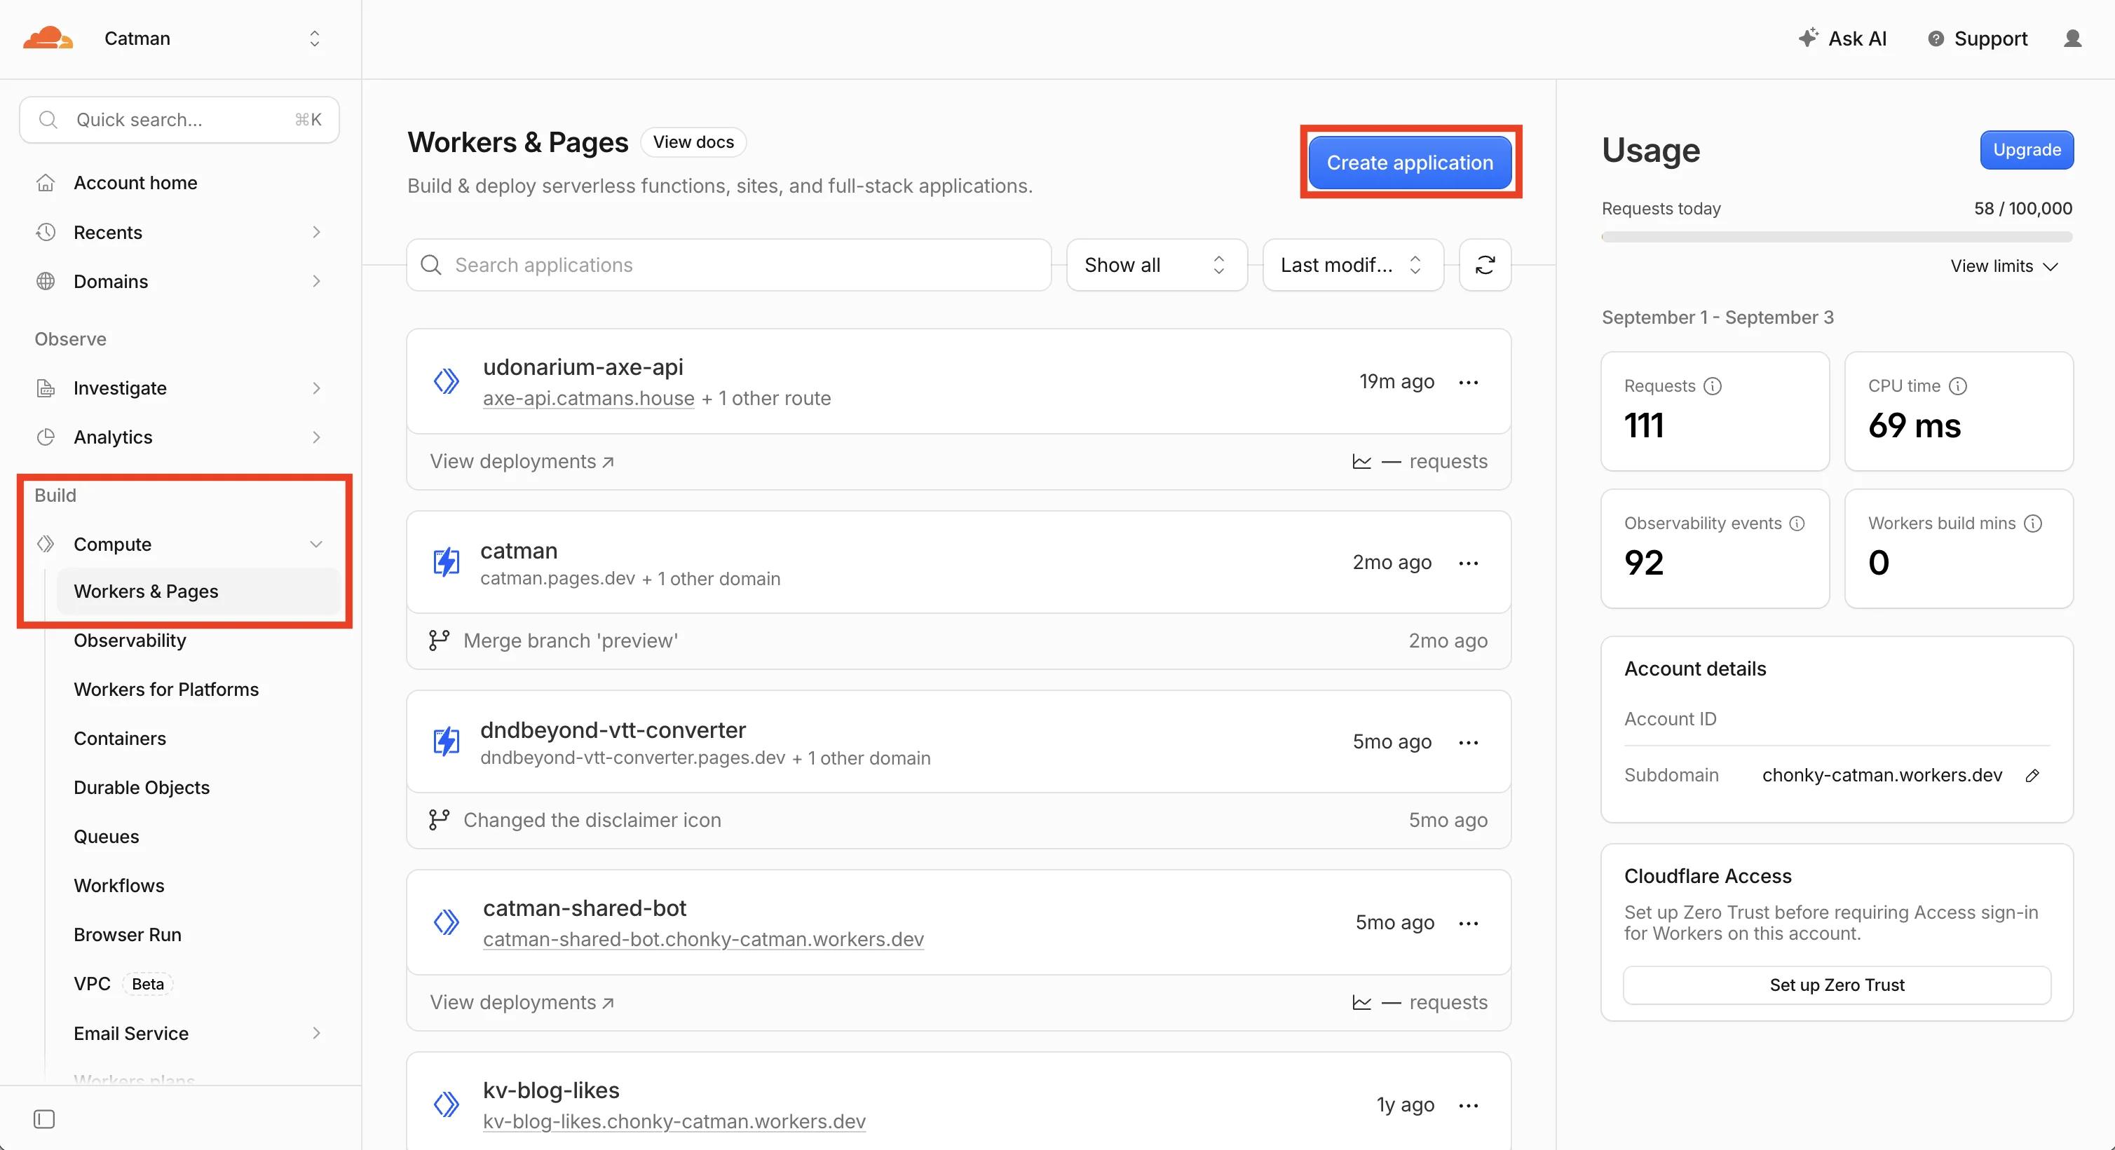
Task: Open catman-shared-bot.chonky-catman.workers.dev link
Action: point(704,939)
